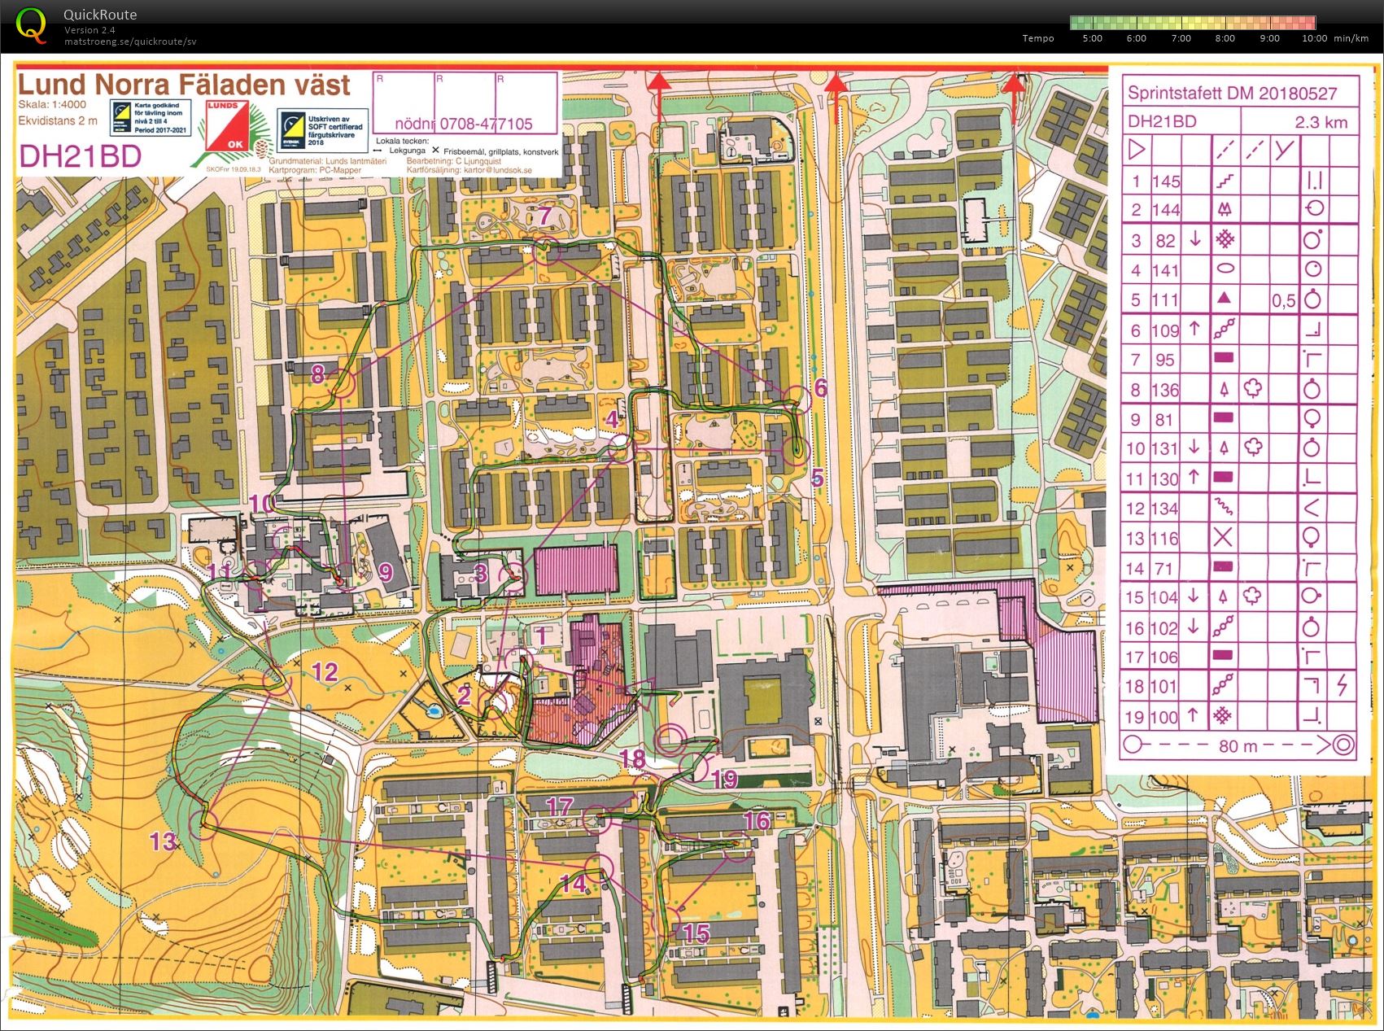Click the 10:00 tempo tick label
The height and width of the screenshot is (1031, 1384).
pos(1314,38)
